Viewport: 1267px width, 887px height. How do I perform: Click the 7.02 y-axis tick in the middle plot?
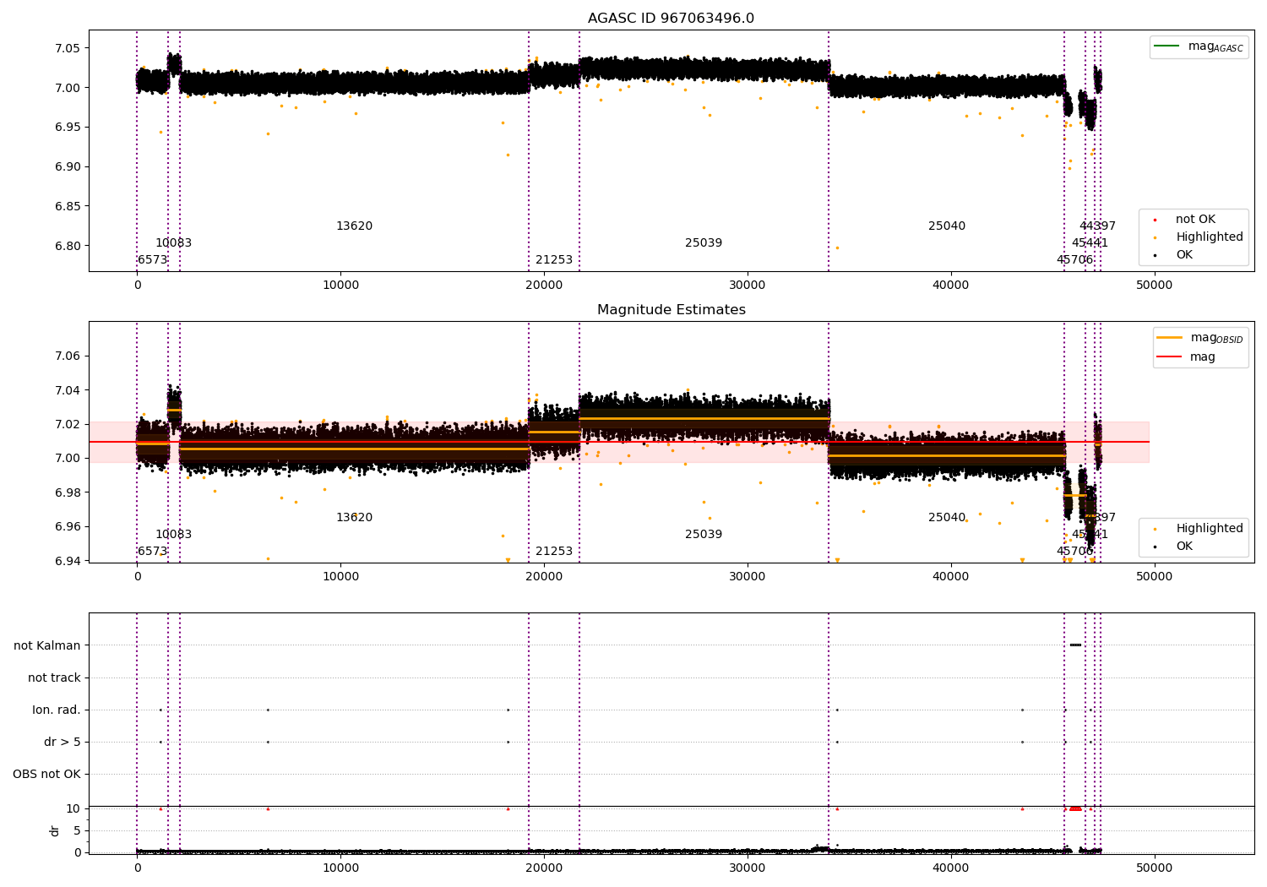coord(68,425)
